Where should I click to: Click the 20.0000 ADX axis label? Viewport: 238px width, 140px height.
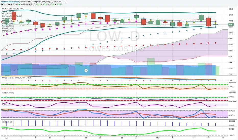pyautogui.click(x=232, y=121)
